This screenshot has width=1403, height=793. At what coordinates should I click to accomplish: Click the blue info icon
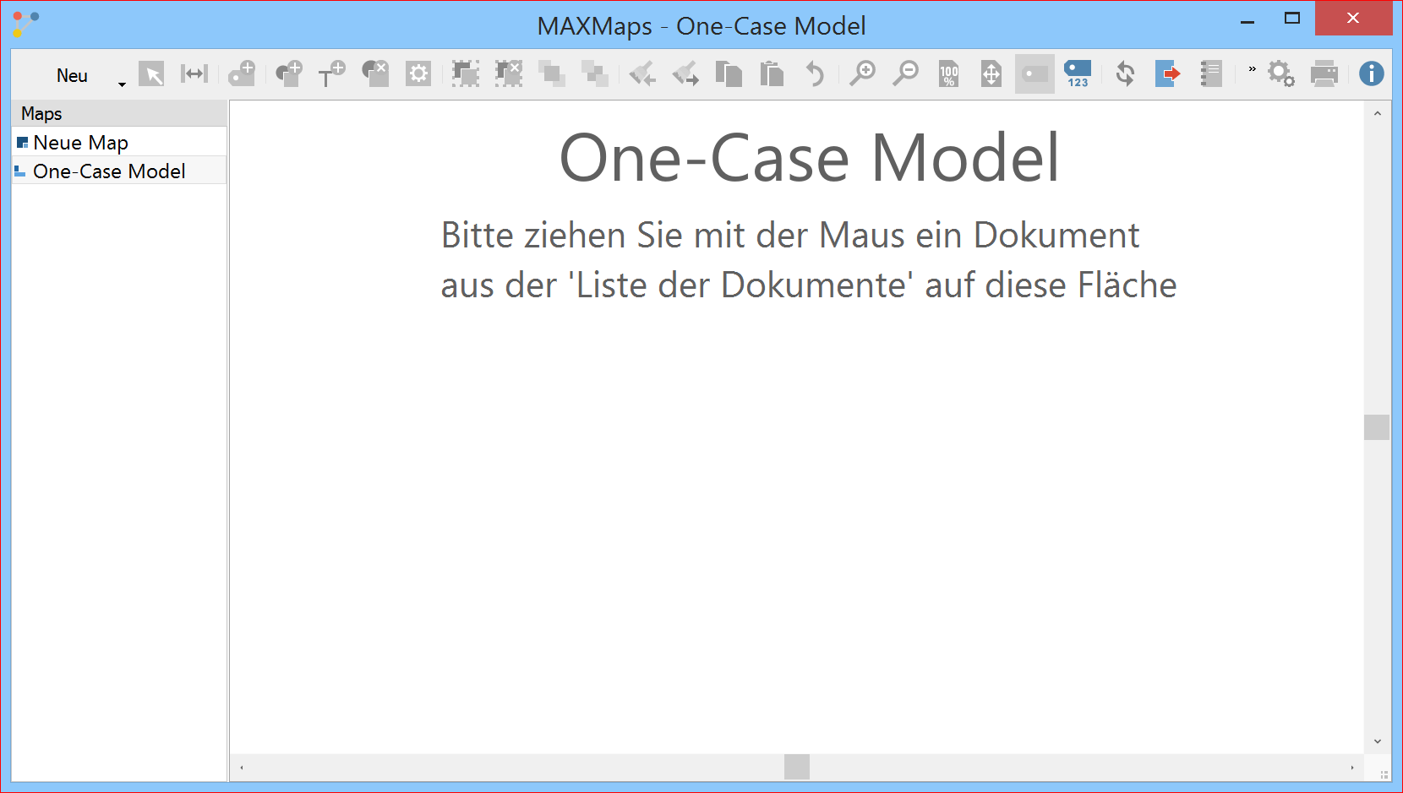[1371, 73]
